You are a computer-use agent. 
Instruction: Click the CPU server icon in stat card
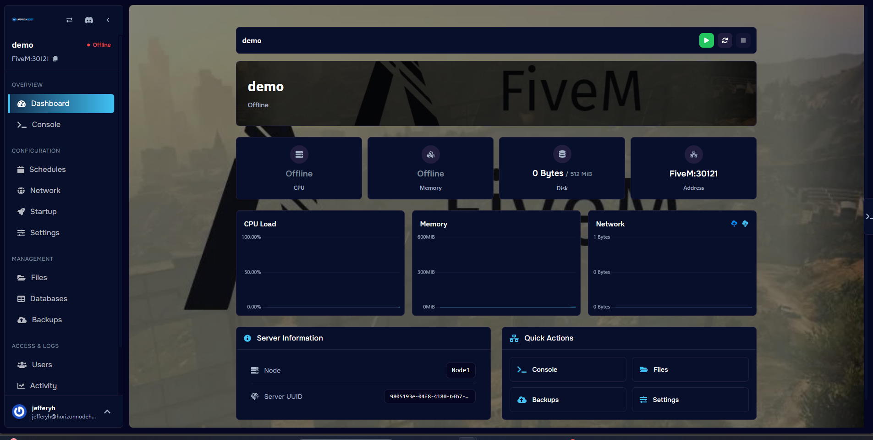pyautogui.click(x=299, y=154)
